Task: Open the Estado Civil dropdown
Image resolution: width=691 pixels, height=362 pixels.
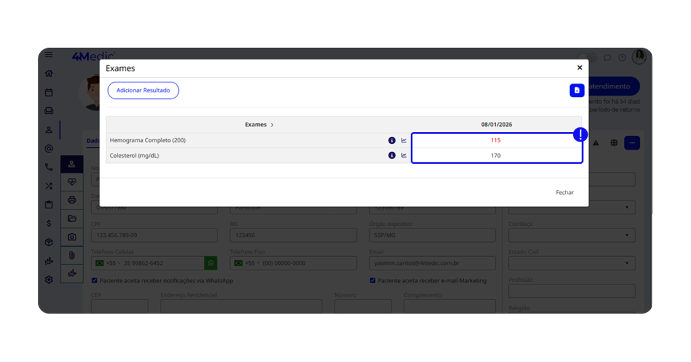Action: click(571, 263)
